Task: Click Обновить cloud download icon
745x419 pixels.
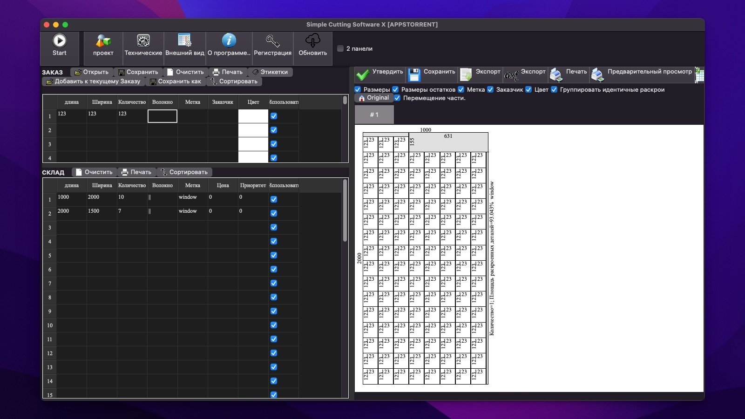Action: point(312,41)
